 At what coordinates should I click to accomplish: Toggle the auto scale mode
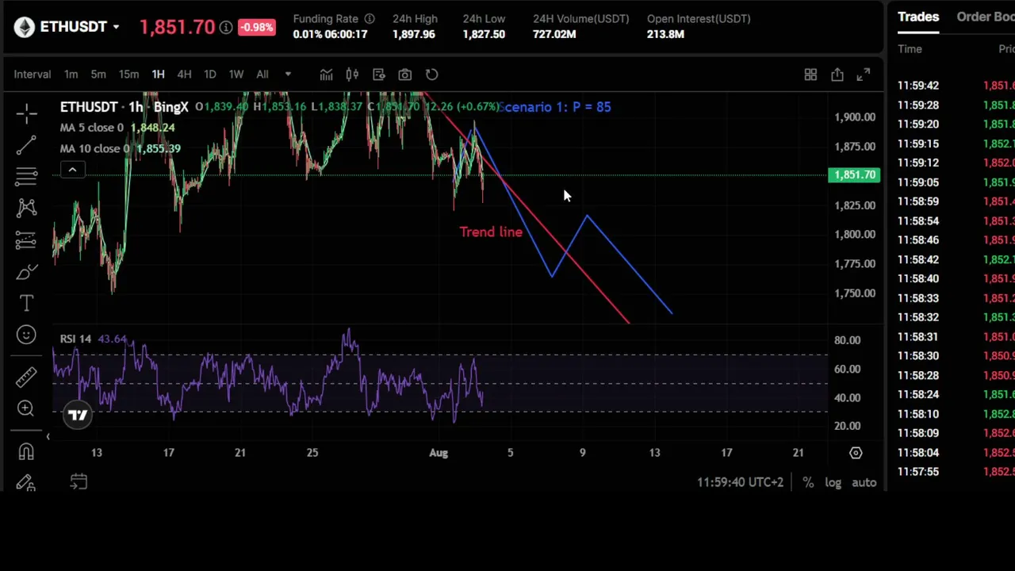[x=864, y=482]
